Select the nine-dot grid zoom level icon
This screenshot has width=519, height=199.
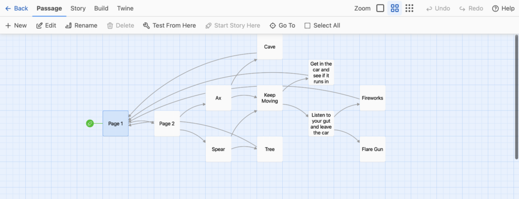pyautogui.click(x=410, y=8)
